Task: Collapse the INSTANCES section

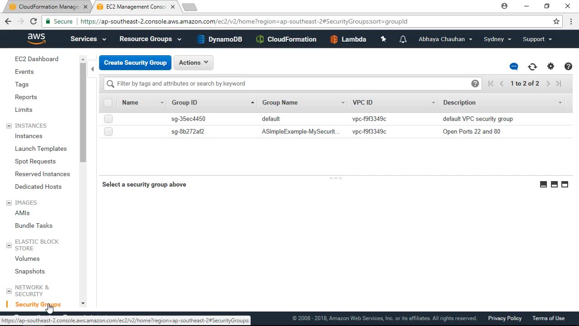Action: (9, 126)
